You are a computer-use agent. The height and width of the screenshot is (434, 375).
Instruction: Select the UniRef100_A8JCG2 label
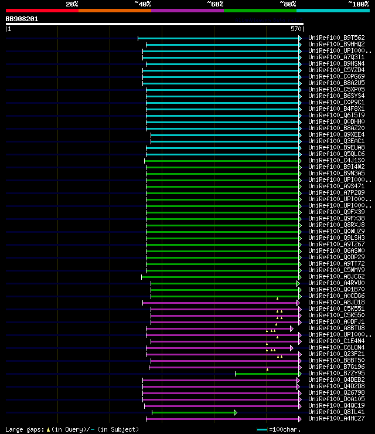pyautogui.click(x=336, y=276)
